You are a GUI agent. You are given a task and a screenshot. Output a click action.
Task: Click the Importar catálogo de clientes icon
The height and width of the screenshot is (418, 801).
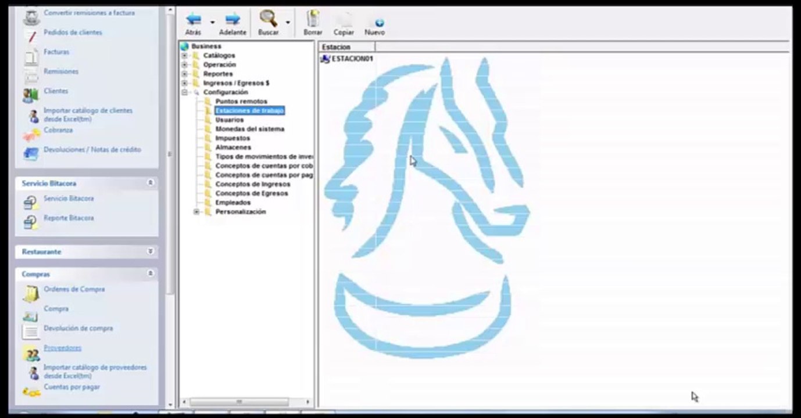33,116
